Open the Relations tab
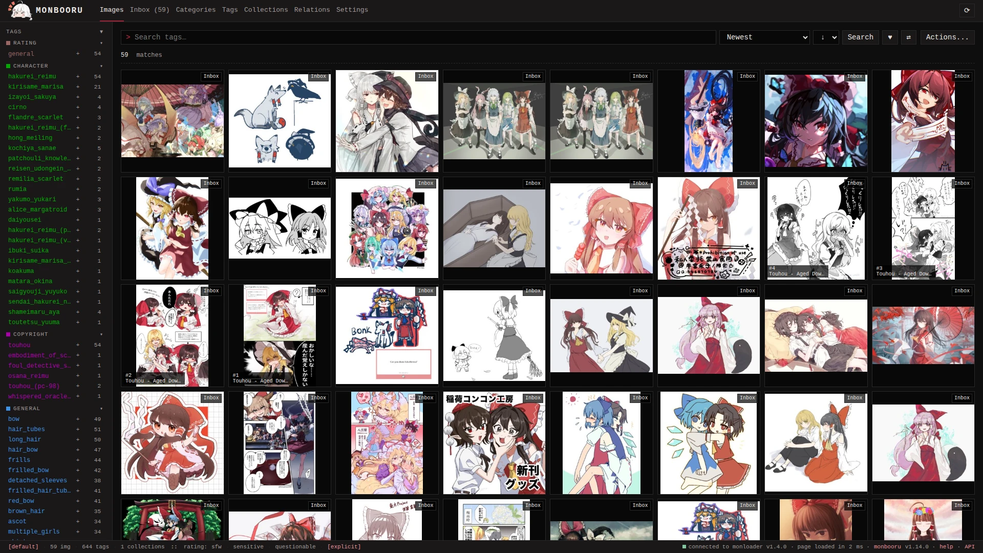983x553 pixels. [312, 10]
